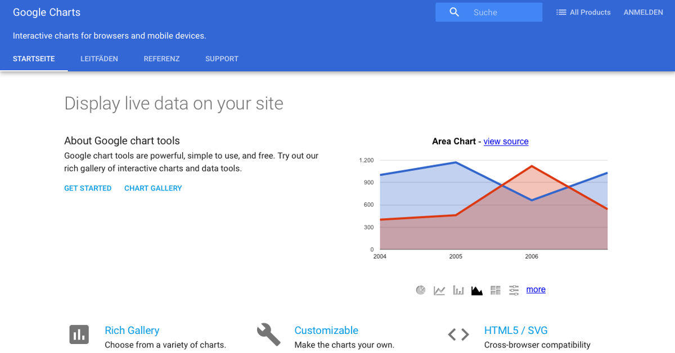Open the Leitfäden tab
This screenshot has height=353, width=675.
pyautogui.click(x=99, y=58)
